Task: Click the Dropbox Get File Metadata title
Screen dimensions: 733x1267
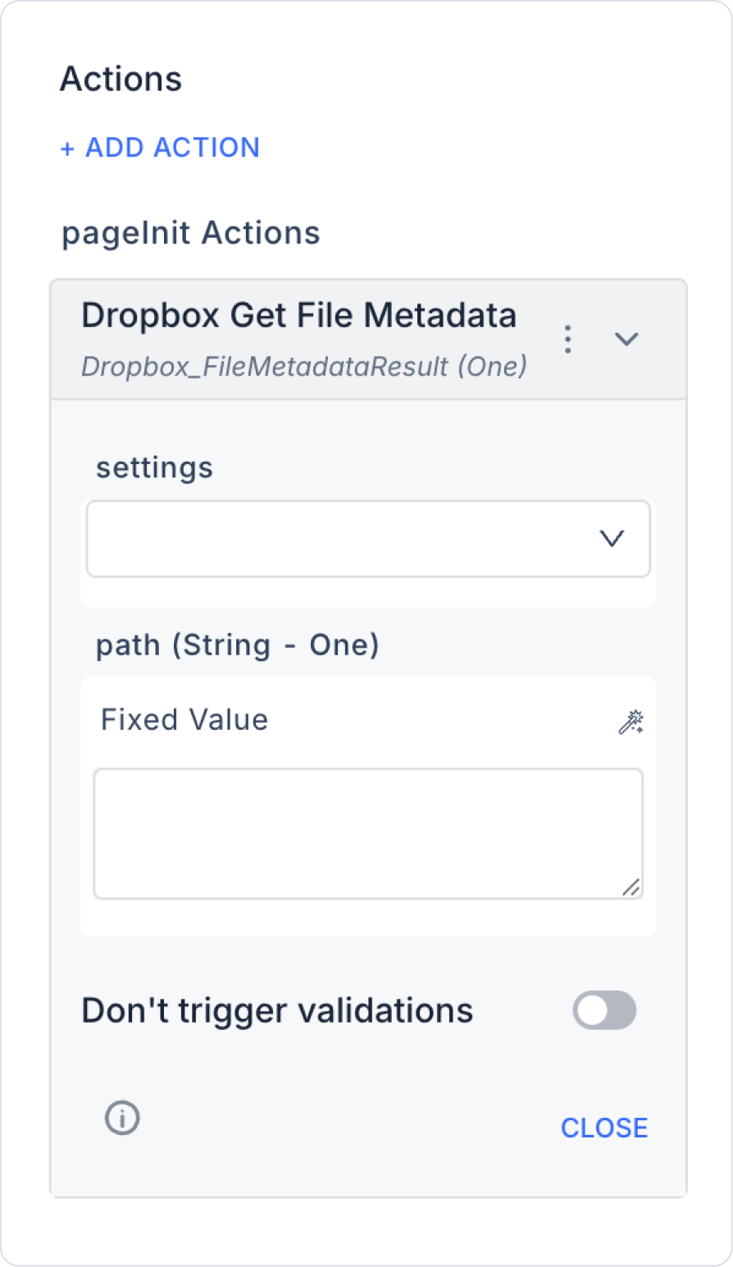Action: (x=298, y=316)
